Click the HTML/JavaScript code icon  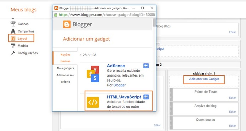tap(93, 102)
